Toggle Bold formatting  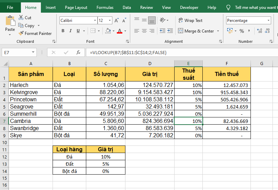(63, 31)
